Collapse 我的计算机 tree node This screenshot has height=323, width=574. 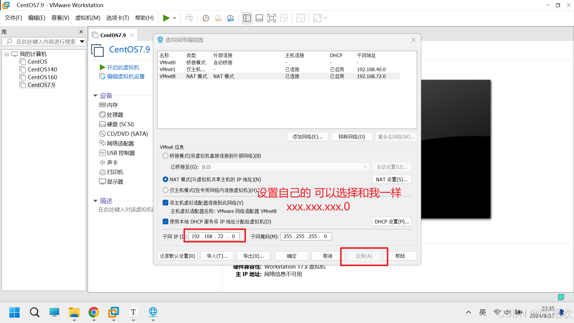7,54
